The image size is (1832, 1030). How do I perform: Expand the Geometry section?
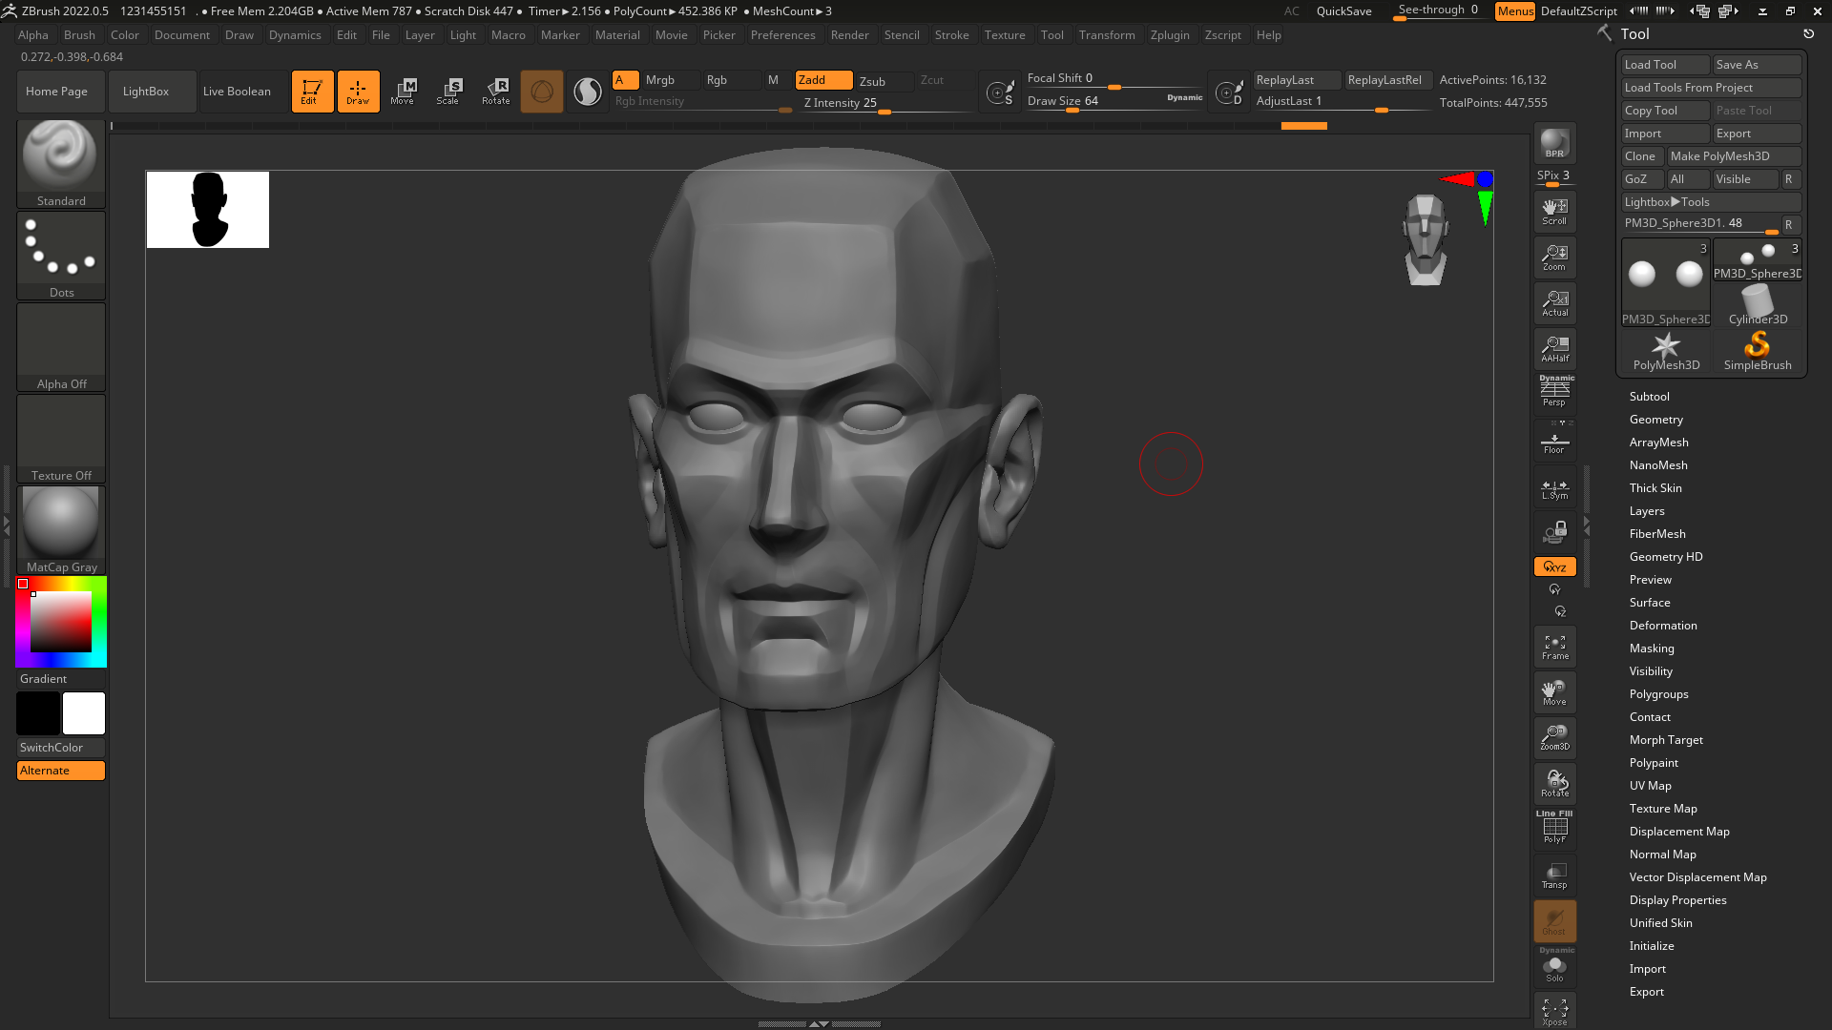click(x=1655, y=420)
